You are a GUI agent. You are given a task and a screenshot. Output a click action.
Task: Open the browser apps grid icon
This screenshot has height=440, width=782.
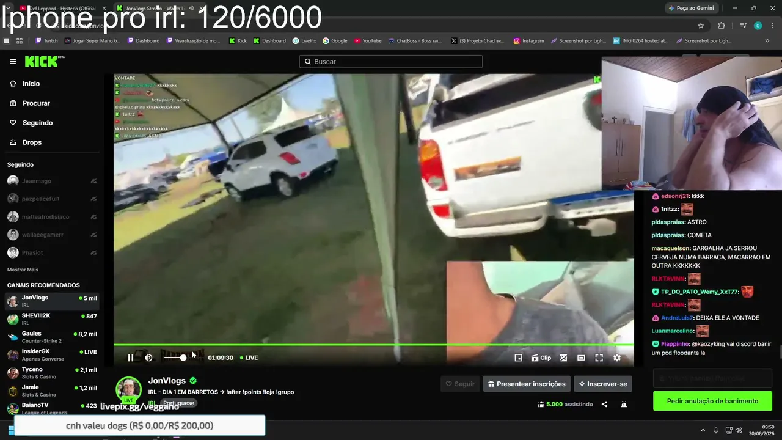click(x=20, y=41)
